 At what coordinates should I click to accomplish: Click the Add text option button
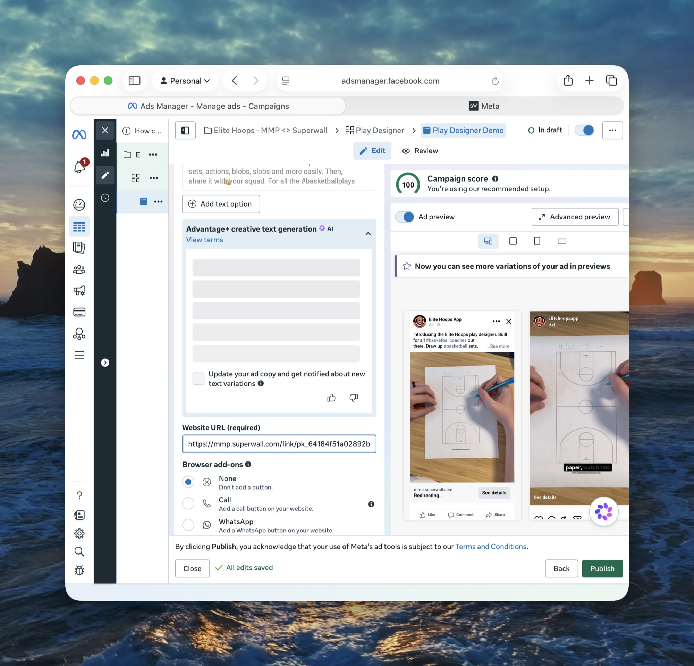click(221, 204)
